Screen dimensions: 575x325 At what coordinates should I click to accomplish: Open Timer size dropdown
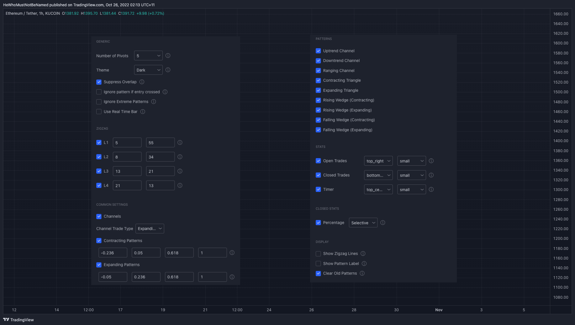click(x=411, y=189)
